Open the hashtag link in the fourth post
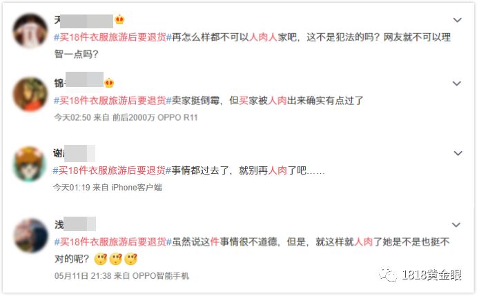Image resolution: width=477 pixels, height=296 pixels. pos(113,242)
